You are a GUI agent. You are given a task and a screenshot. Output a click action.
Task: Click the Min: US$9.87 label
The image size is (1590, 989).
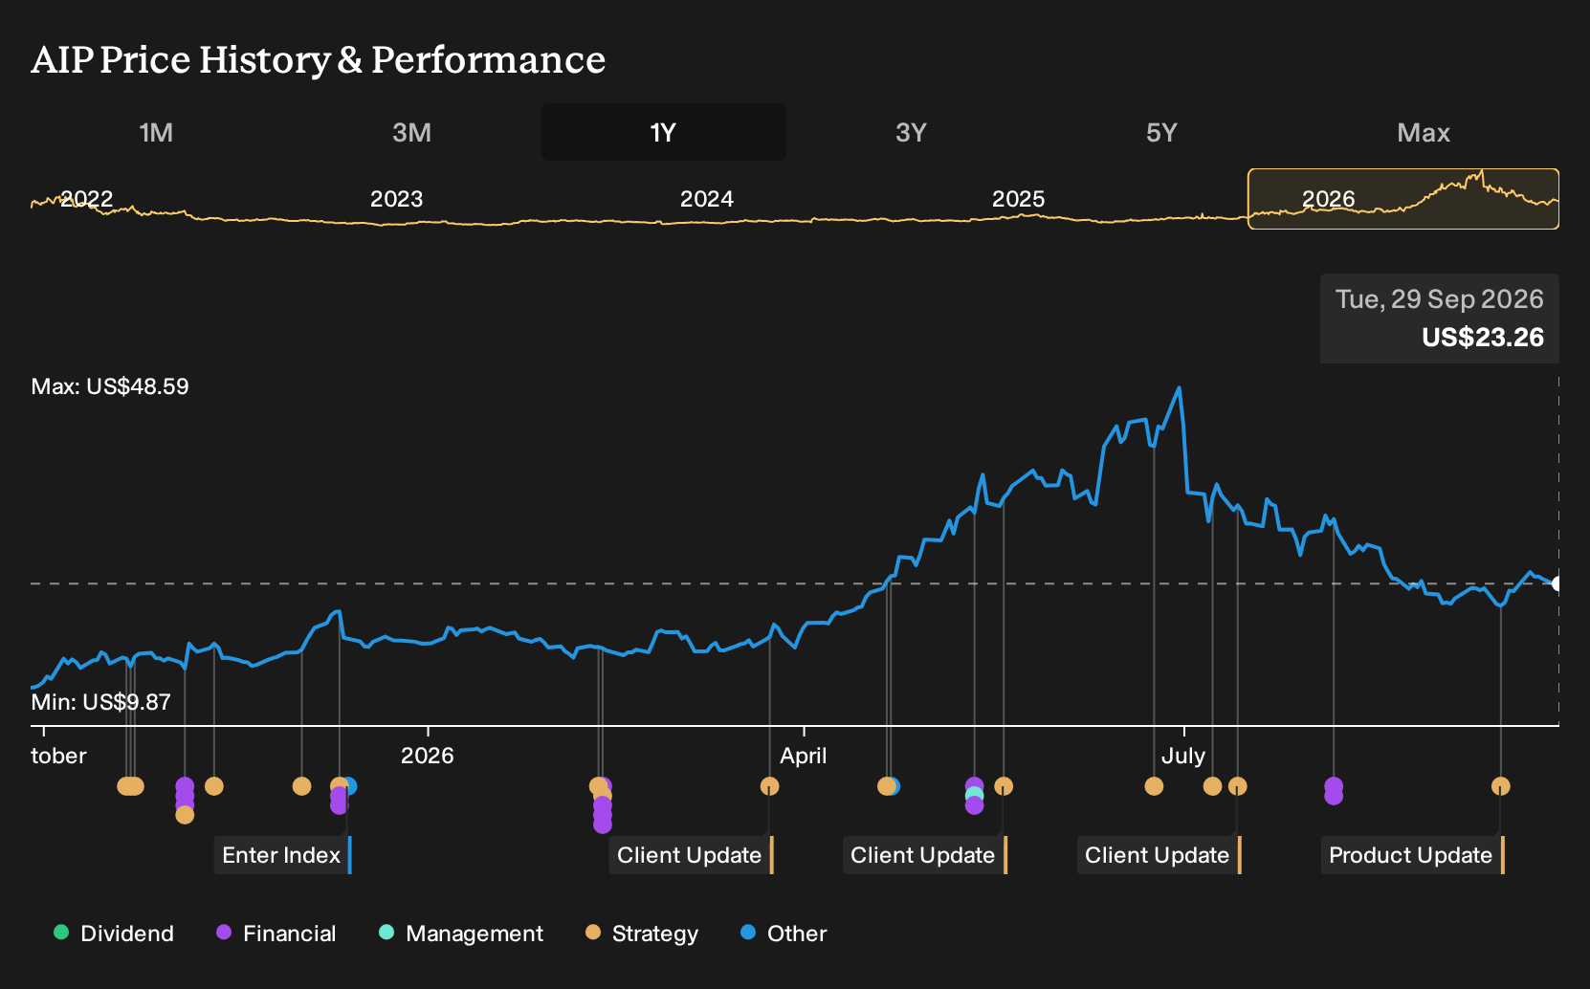[100, 702]
